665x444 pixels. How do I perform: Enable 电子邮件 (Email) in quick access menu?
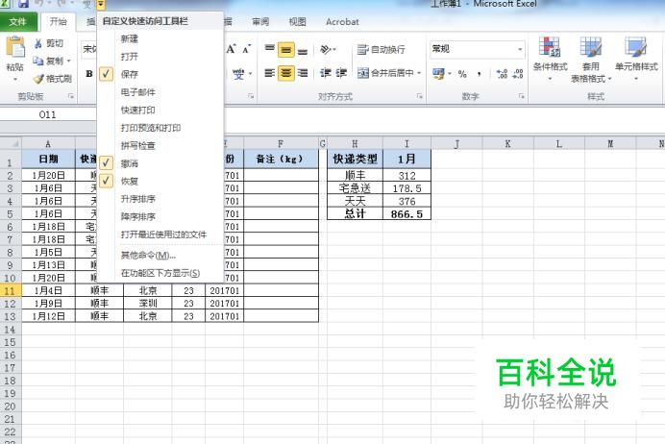pyautogui.click(x=160, y=92)
